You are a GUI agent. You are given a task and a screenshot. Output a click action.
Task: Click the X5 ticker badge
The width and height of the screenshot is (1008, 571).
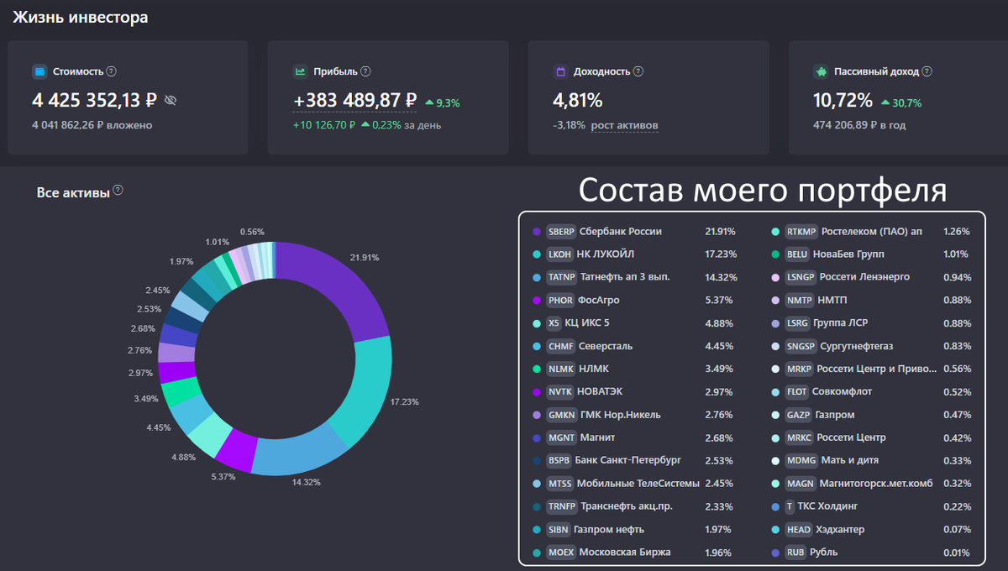pyautogui.click(x=554, y=323)
